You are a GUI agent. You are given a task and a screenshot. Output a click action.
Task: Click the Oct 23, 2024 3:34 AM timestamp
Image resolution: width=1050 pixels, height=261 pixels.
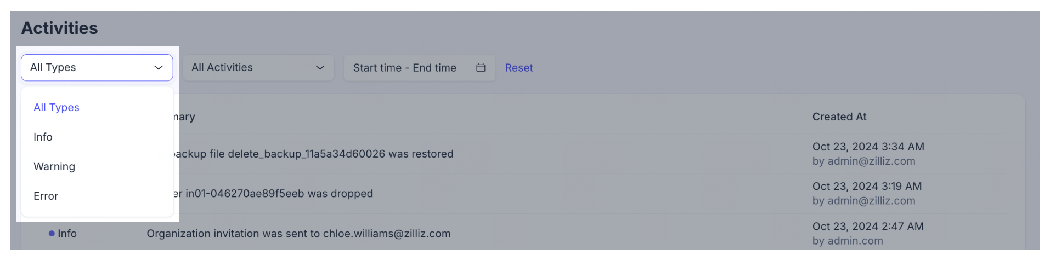[x=868, y=147]
